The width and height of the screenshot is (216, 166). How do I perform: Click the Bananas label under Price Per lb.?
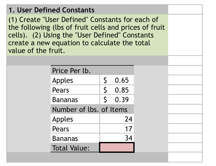coord(75,99)
